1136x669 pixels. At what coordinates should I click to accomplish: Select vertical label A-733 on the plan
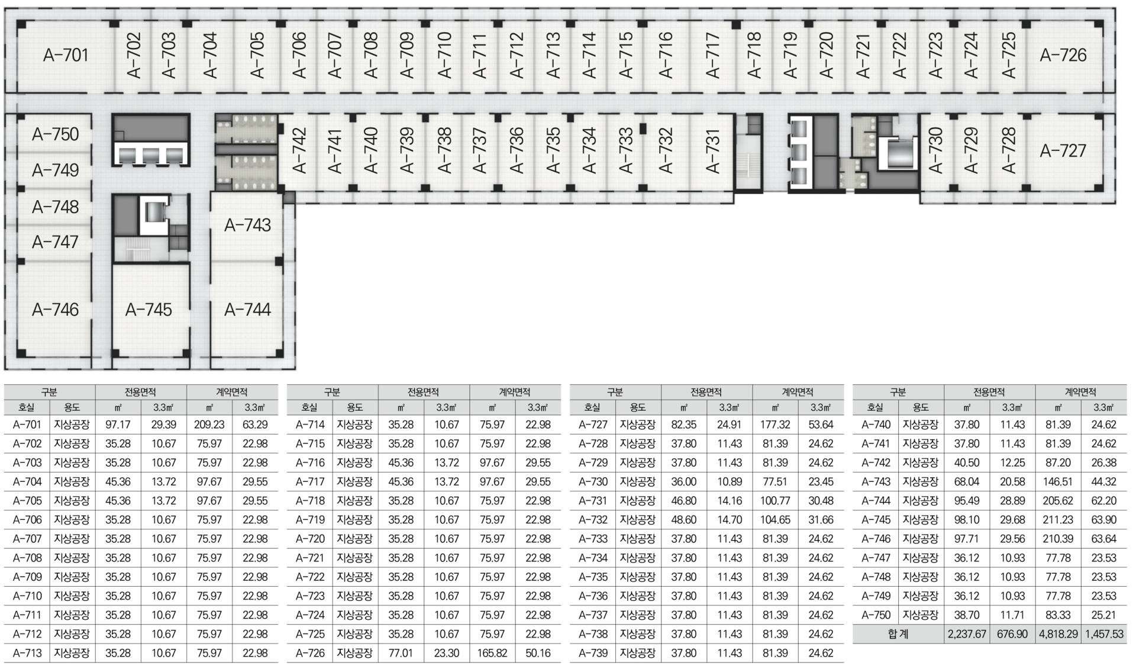click(625, 150)
